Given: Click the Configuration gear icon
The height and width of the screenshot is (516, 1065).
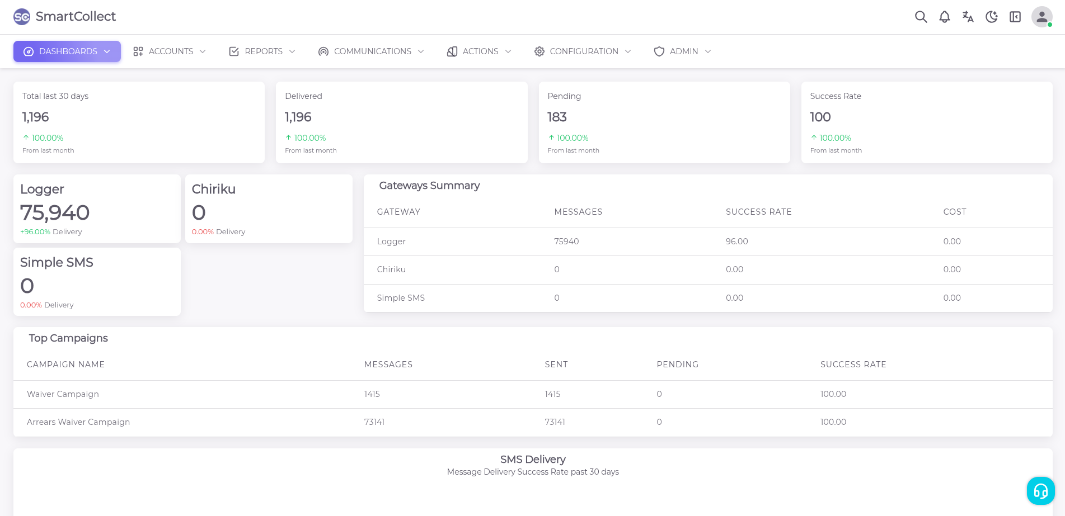Looking at the screenshot, I should pos(539,51).
